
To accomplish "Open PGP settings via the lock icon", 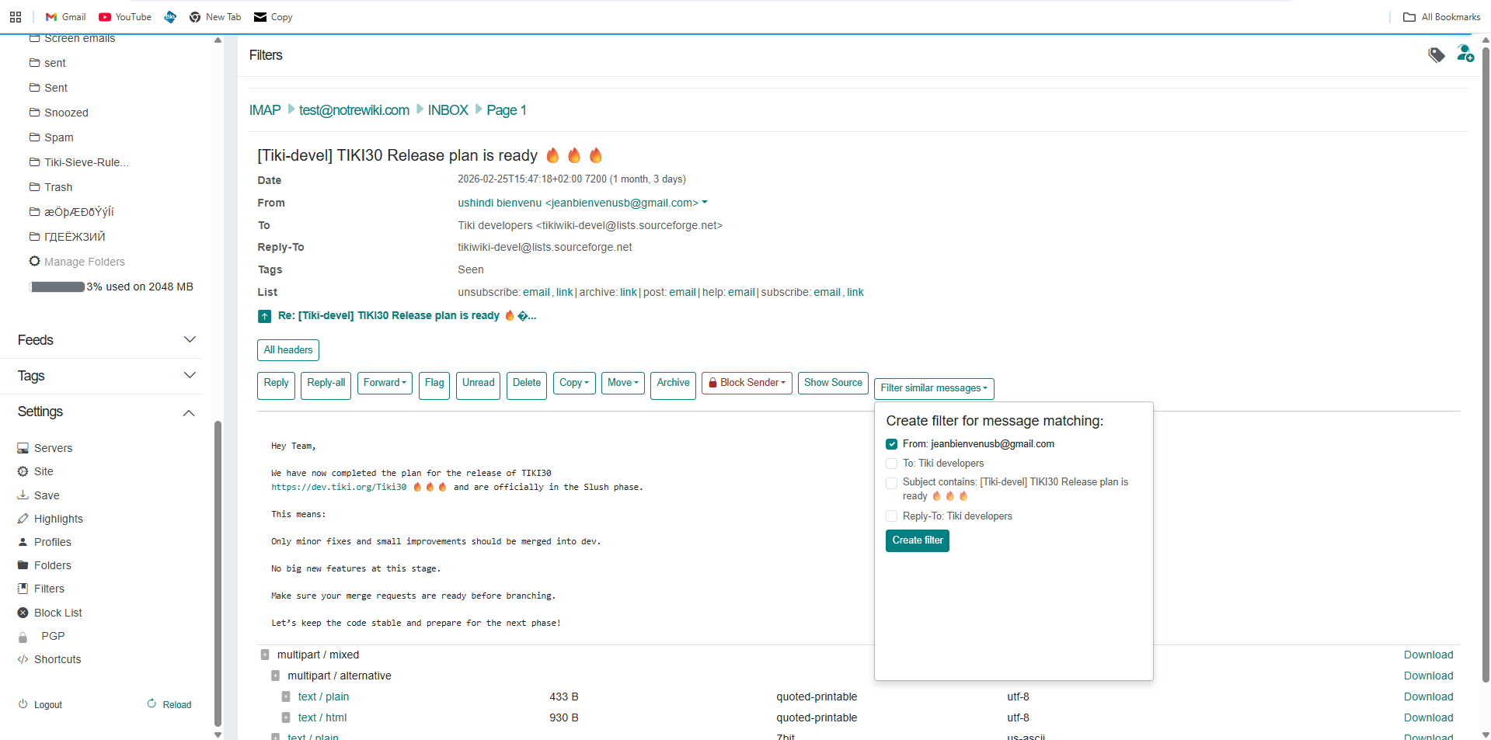I will pos(23,636).
